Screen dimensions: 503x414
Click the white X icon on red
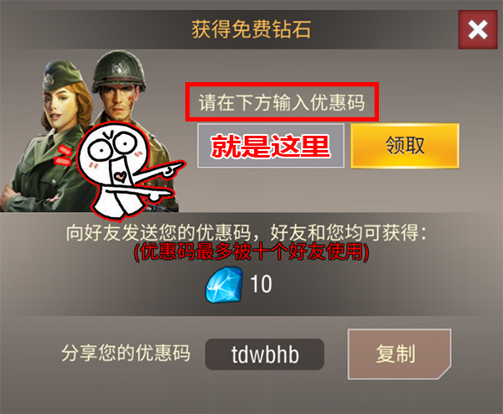[478, 30]
